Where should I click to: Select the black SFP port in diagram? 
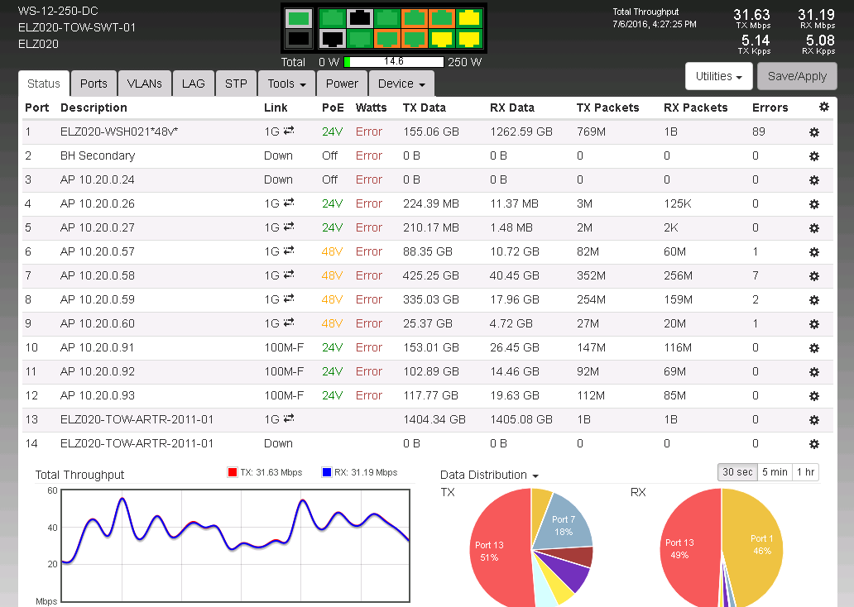pos(299,38)
